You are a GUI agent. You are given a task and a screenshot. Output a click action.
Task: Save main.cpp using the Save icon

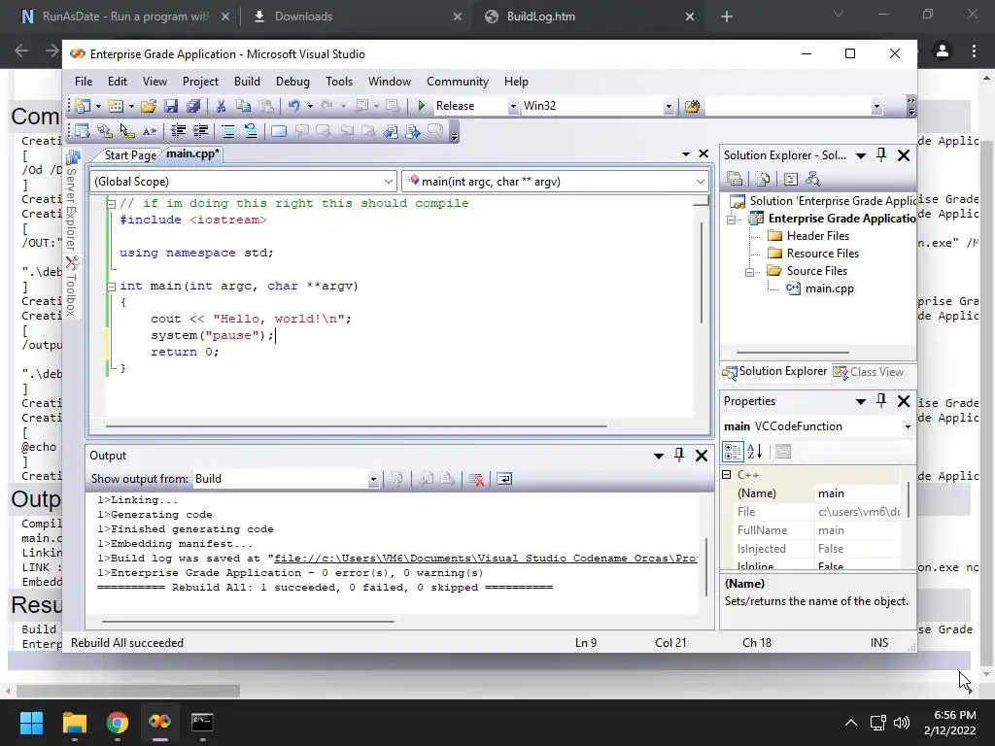(171, 106)
